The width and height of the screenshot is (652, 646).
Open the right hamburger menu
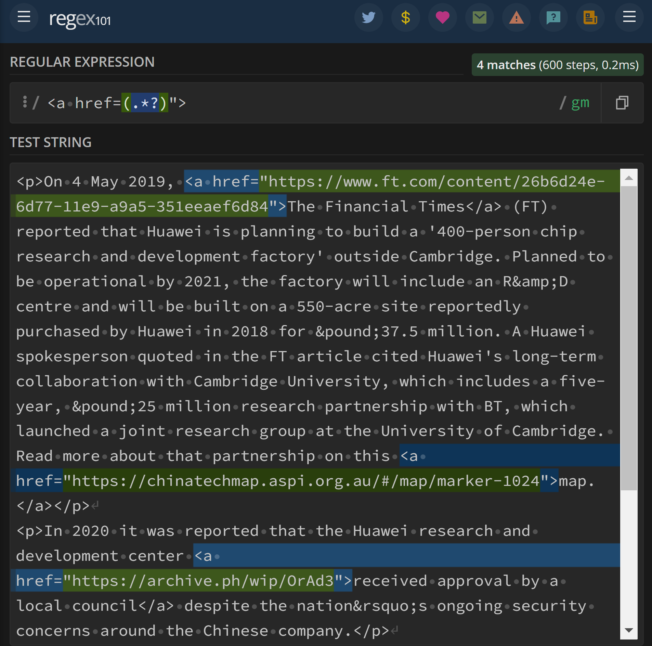(629, 17)
